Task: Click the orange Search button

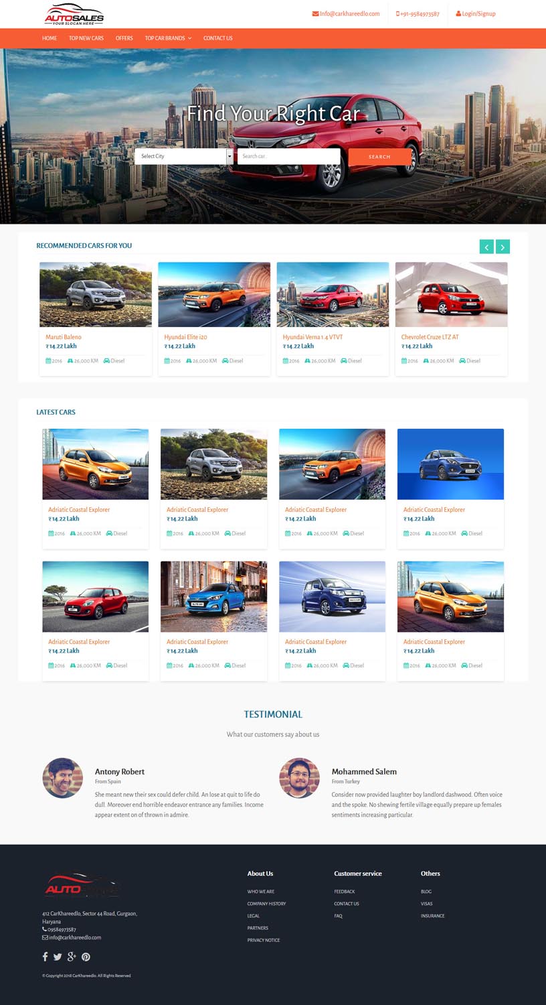Action: 379,156
